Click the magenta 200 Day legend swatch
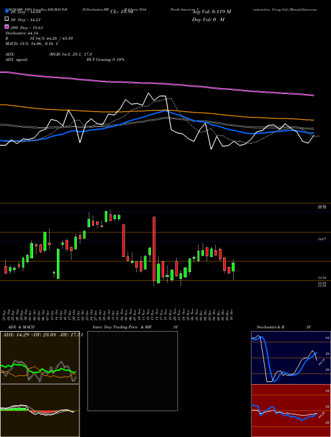The width and height of the screenshot is (331, 437). tap(7, 27)
